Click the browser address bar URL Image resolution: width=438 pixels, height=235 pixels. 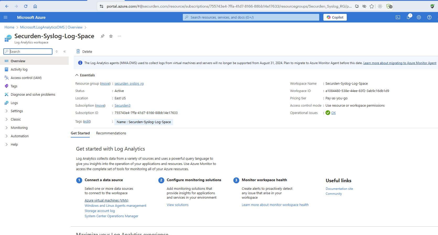pos(229,6)
